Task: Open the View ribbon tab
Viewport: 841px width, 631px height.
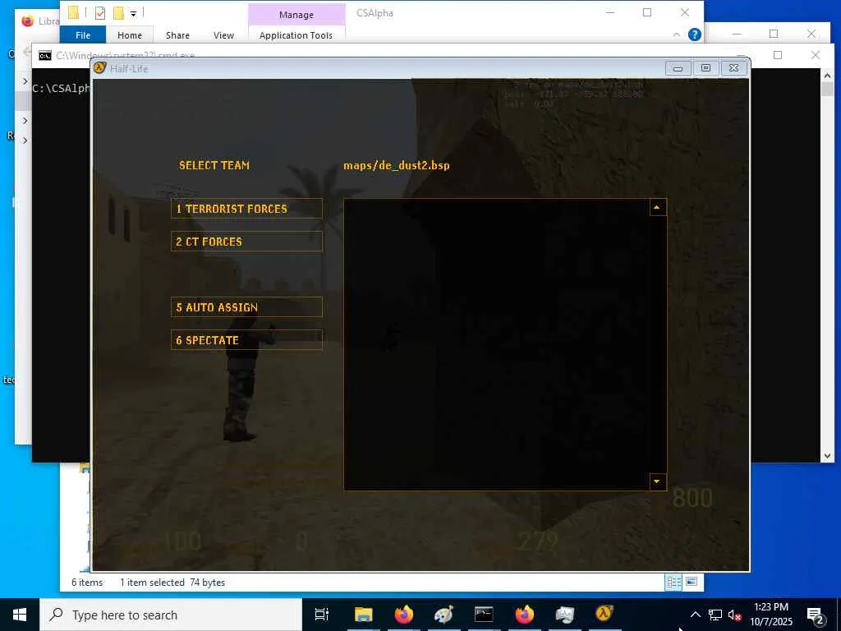Action: [x=223, y=35]
